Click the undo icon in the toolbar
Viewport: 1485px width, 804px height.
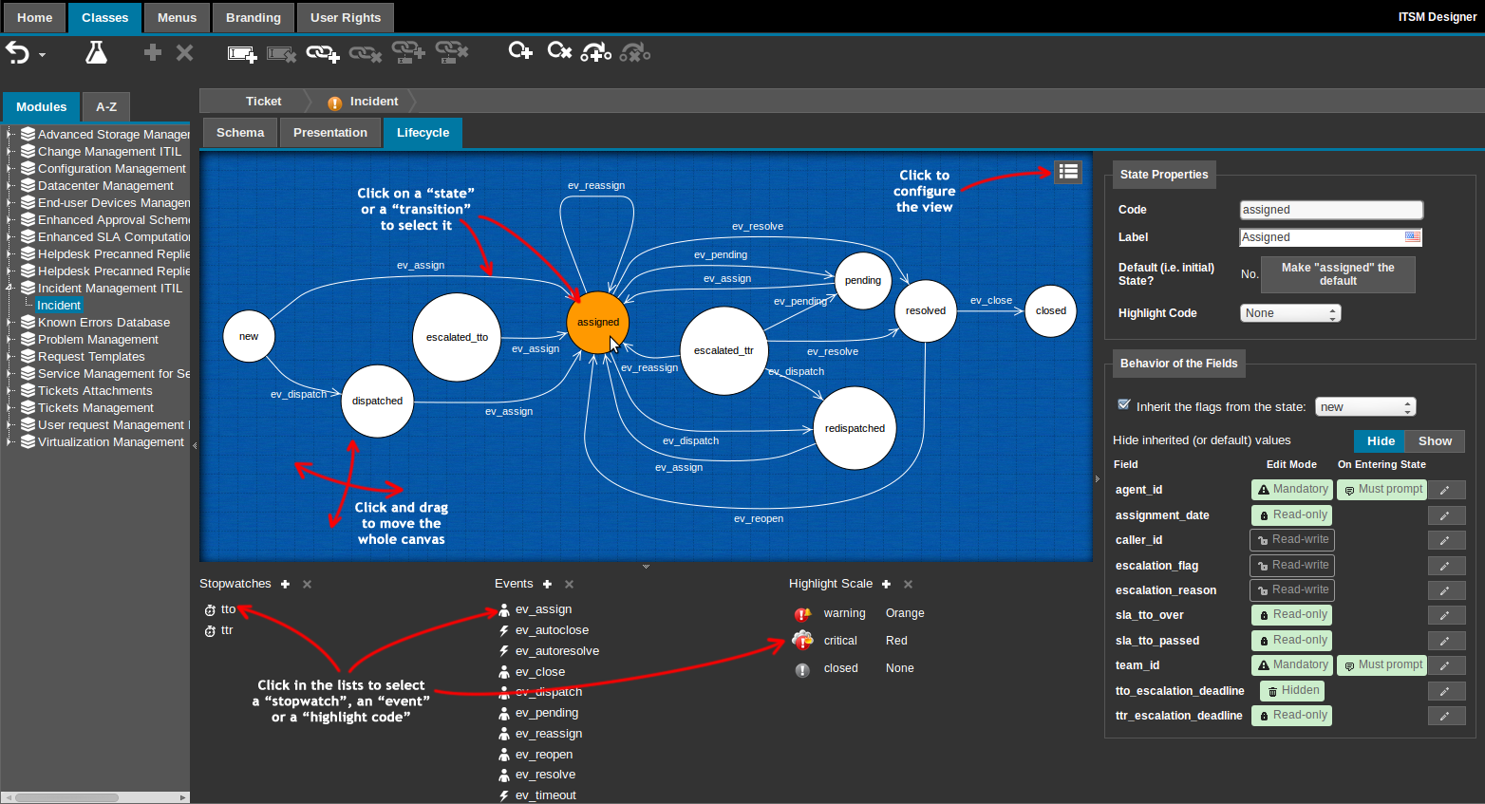point(15,52)
